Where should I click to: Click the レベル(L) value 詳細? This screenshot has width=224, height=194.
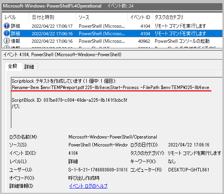click(x=73, y=162)
